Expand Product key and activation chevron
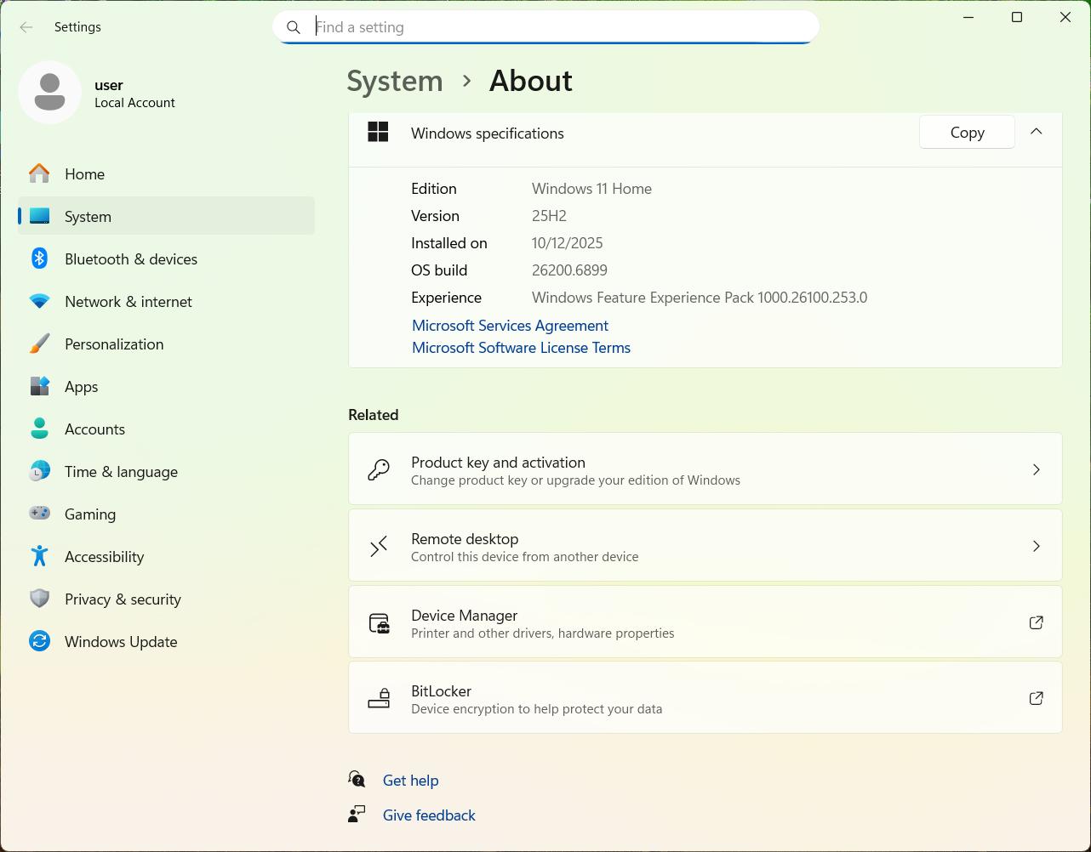1091x852 pixels. [x=1036, y=469]
